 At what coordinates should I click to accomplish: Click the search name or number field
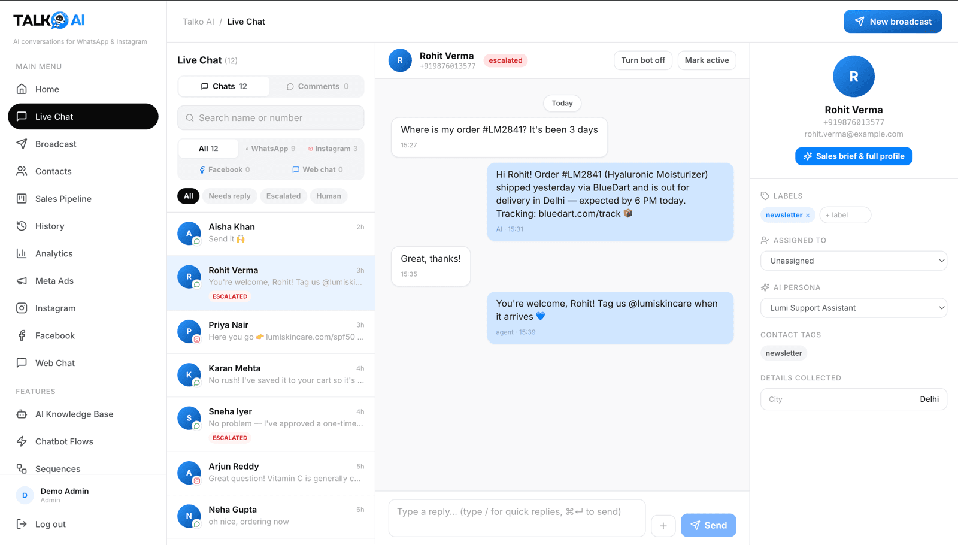click(x=271, y=118)
